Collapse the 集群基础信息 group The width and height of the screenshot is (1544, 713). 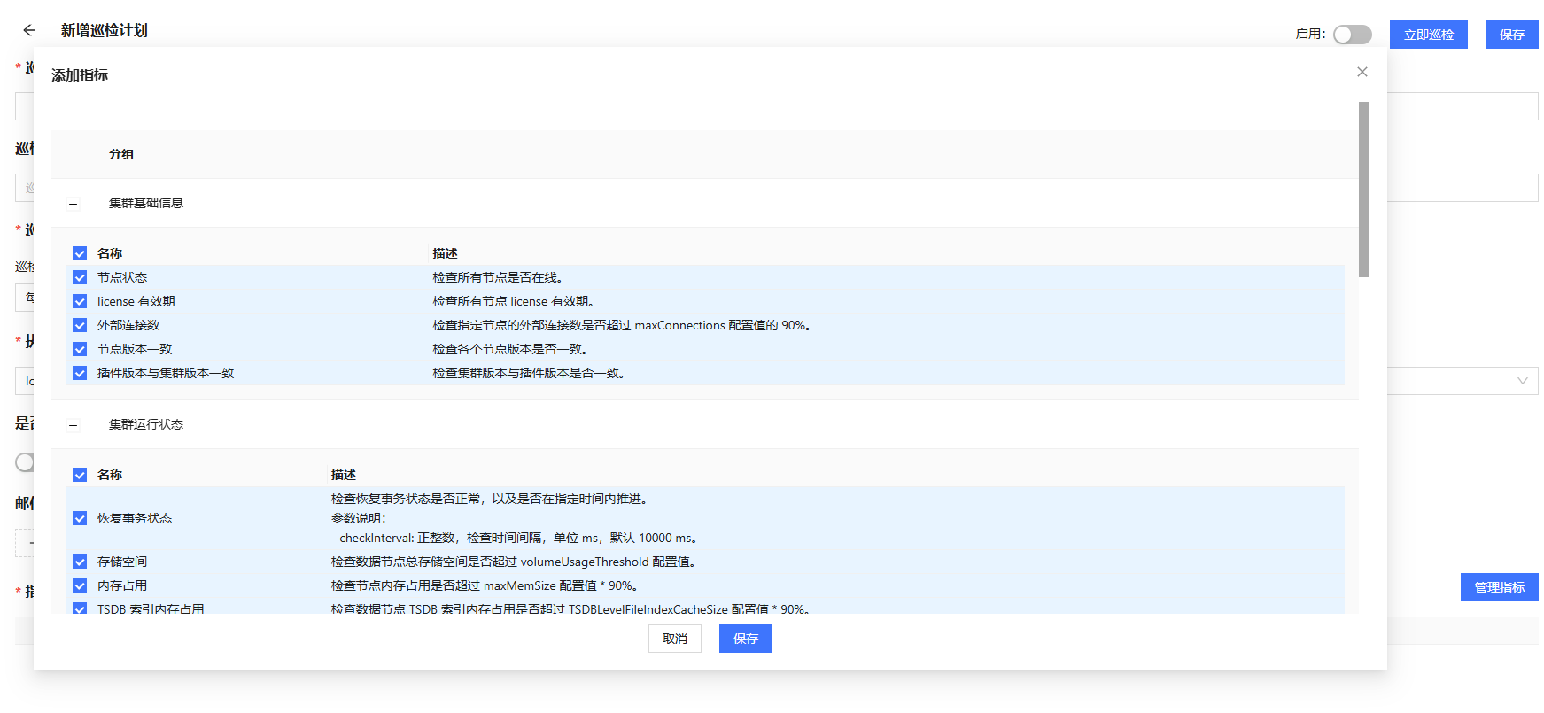coord(74,204)
